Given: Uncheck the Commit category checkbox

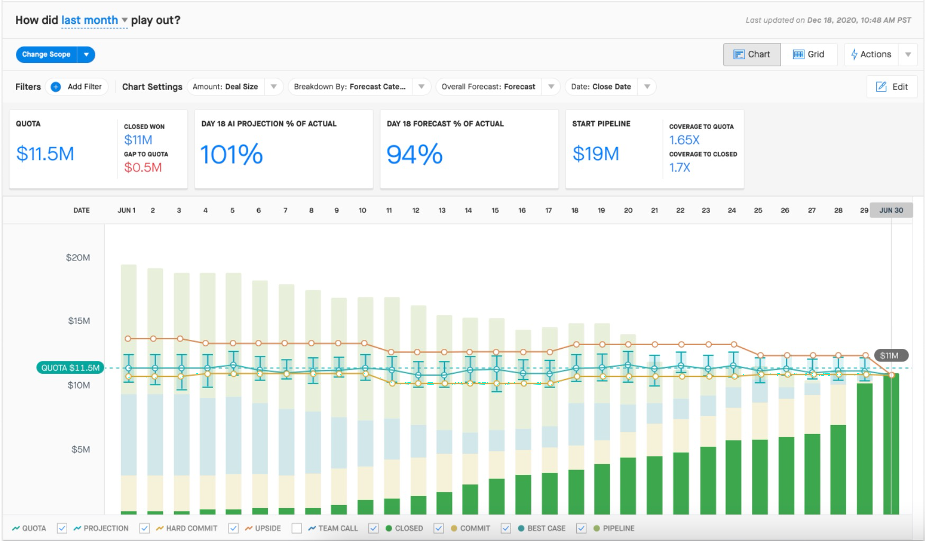Looking at the screenshot, I should 439,528.
